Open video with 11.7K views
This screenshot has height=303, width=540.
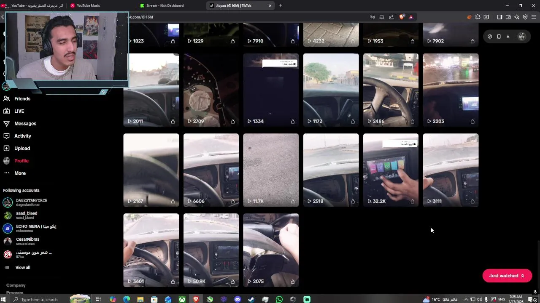click(271, 170)
